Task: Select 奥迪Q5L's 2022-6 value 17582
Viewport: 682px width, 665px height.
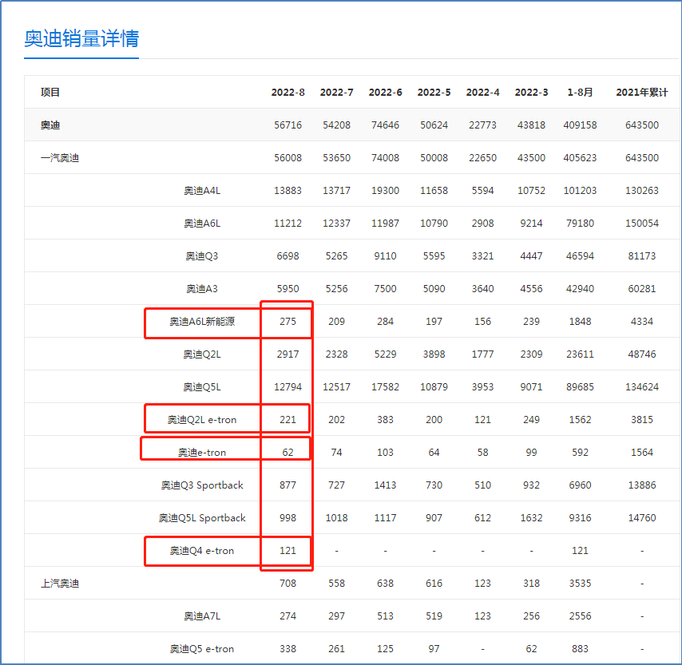Action: tap(386, 387)
